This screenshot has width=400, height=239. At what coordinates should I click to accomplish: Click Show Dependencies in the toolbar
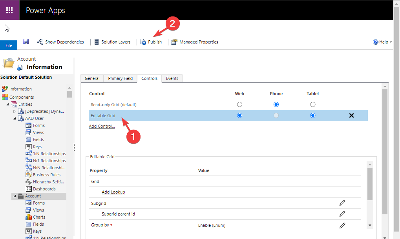pos(60,42)
